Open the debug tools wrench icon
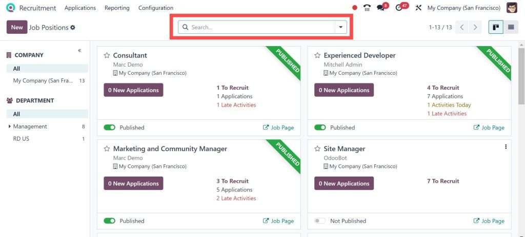 [x=418, y=8]
